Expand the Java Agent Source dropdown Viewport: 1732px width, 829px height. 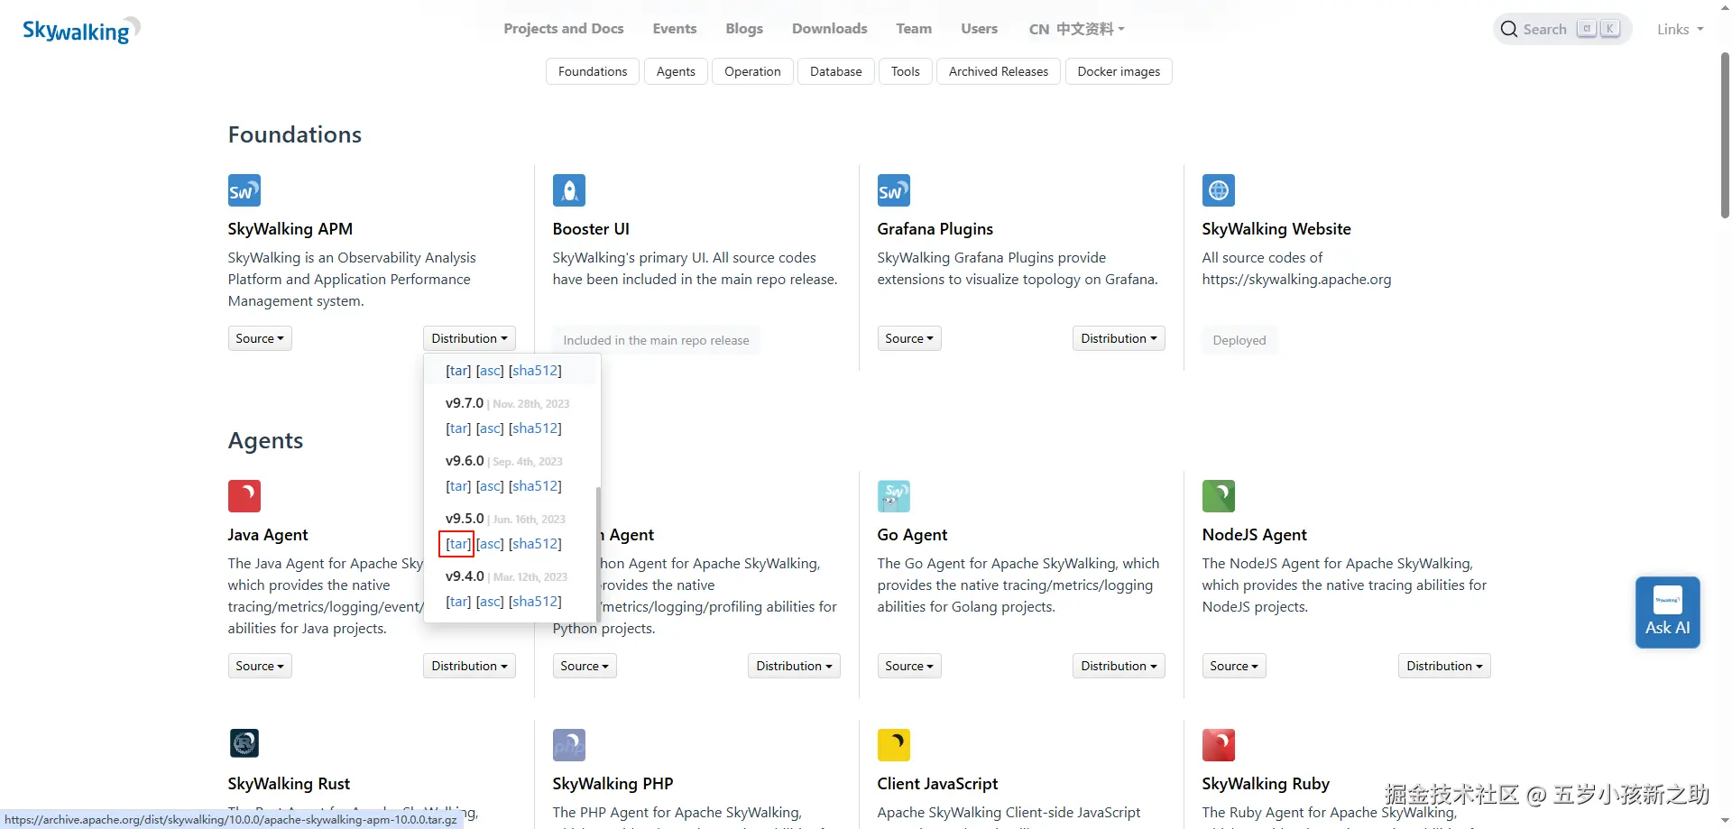click(x=260, y=666)
